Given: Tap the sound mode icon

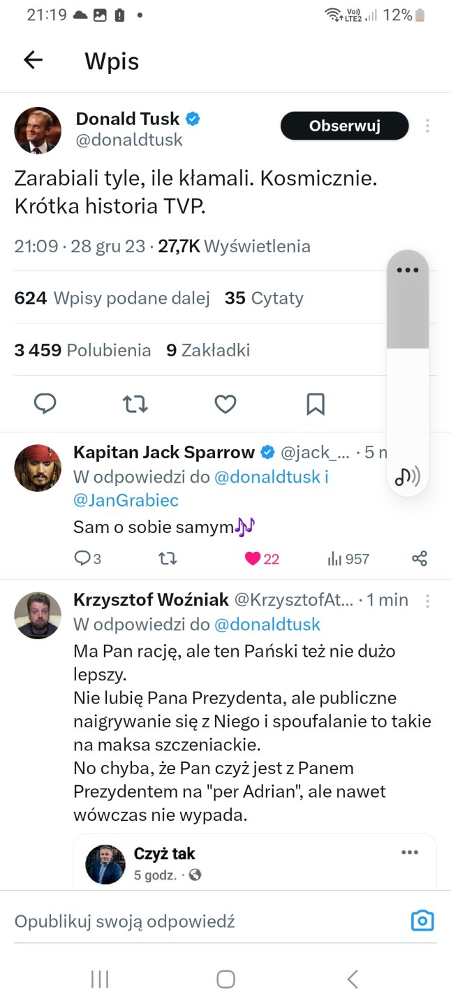Looking at the screenshot, I should [407, 477].
